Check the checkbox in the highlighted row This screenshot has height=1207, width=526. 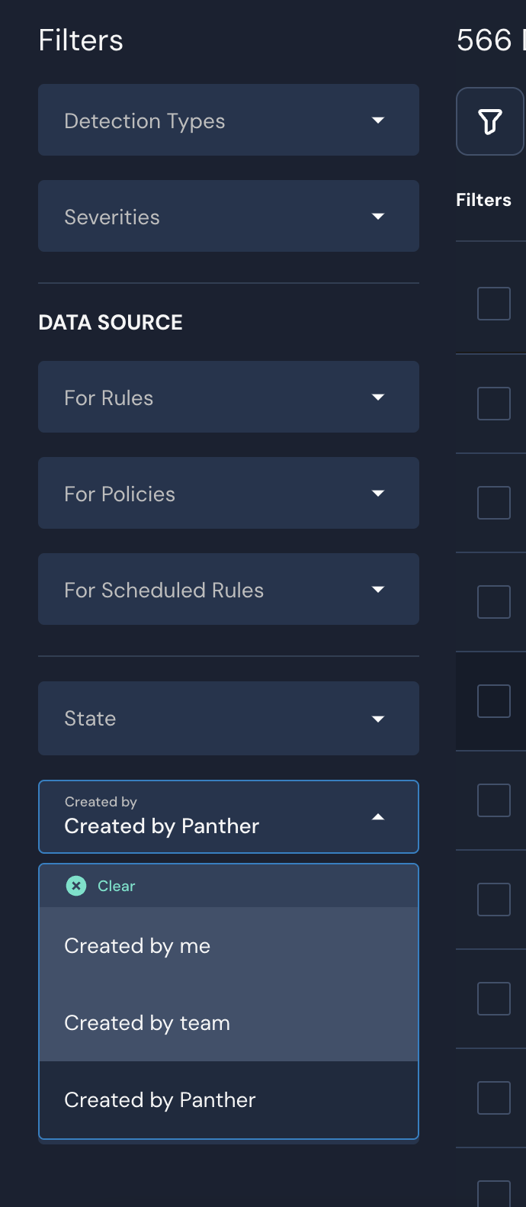pos(493,700)
